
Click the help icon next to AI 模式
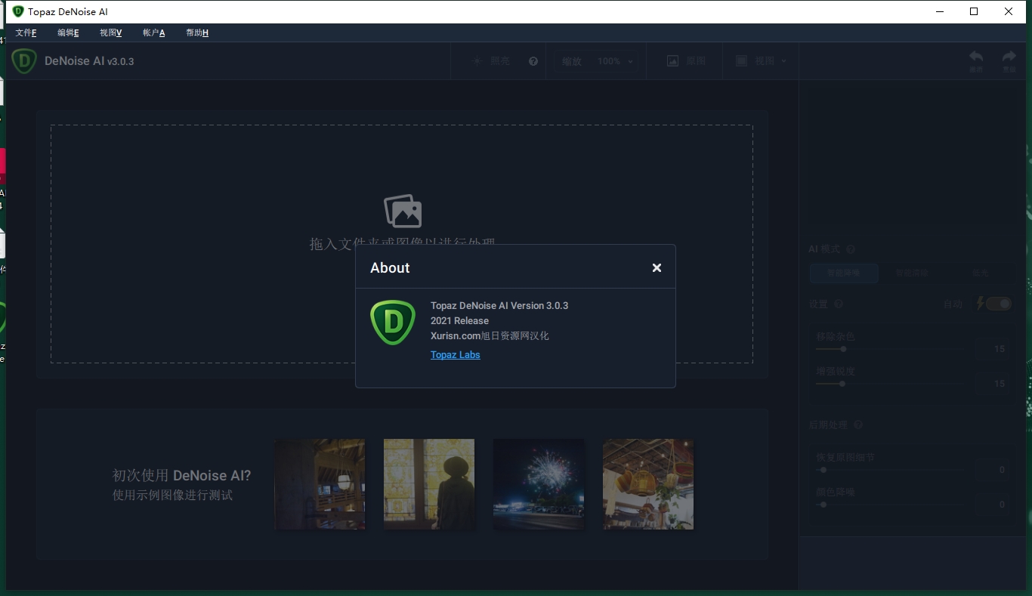pos(851,249)
